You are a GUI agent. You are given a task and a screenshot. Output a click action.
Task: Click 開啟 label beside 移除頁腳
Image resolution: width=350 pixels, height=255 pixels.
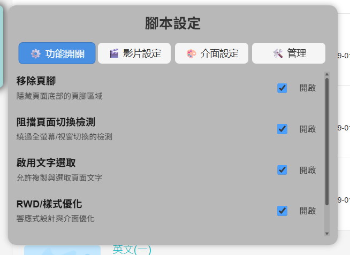click(x=307, y=88)
